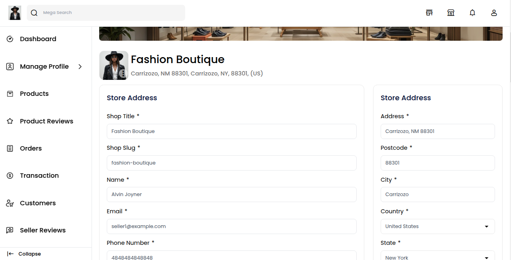Open the Country dropdown
This screenshot has height=260, width=511.
click(437, 226)
